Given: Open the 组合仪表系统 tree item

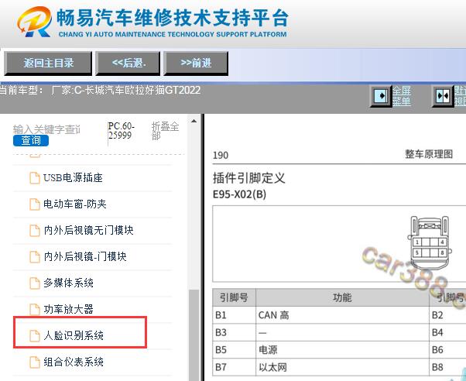Looking at the screenshot, I should click(x=74, y=362).
